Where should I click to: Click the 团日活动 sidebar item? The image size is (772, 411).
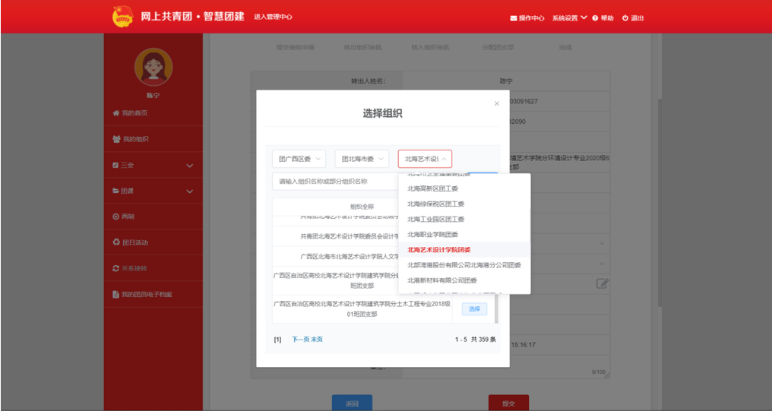pyautogui.click(x=134, y=242)
